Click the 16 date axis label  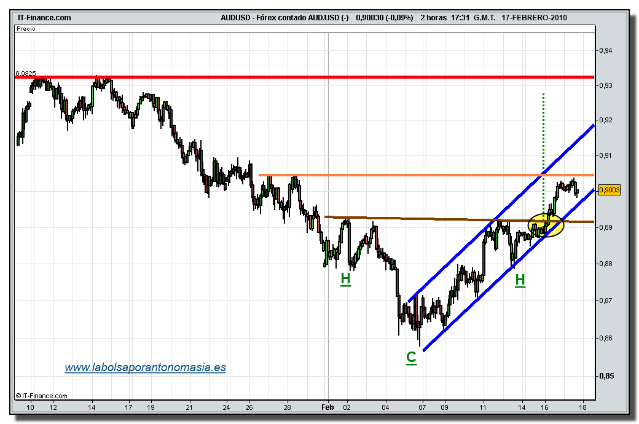(x=544, y=407)
